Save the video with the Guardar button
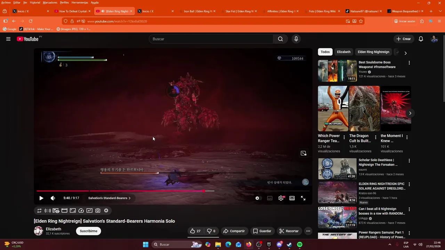 click(x=262, y=231)
